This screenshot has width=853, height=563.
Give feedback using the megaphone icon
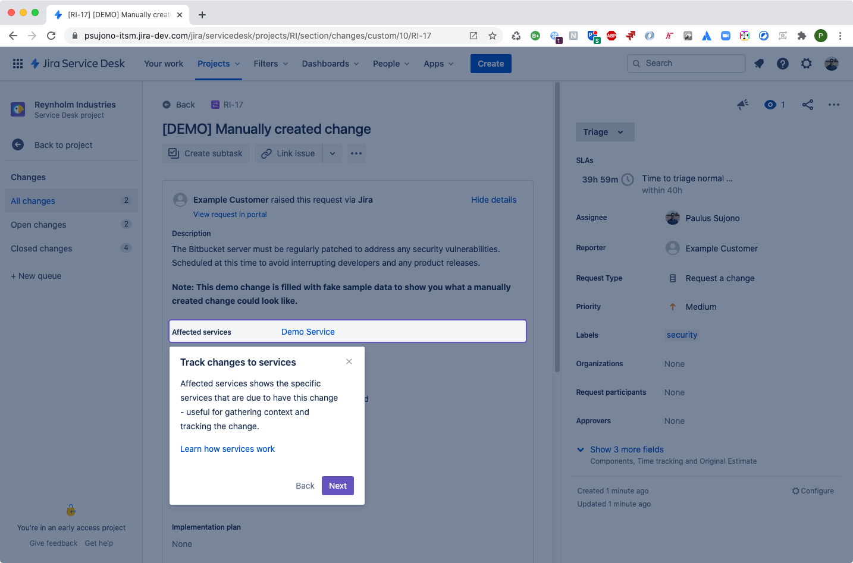[742, 104]
